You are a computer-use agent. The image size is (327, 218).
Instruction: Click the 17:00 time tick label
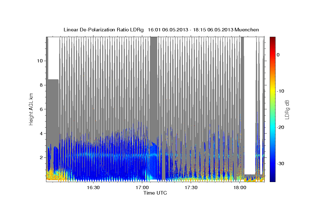coord(142,187)
